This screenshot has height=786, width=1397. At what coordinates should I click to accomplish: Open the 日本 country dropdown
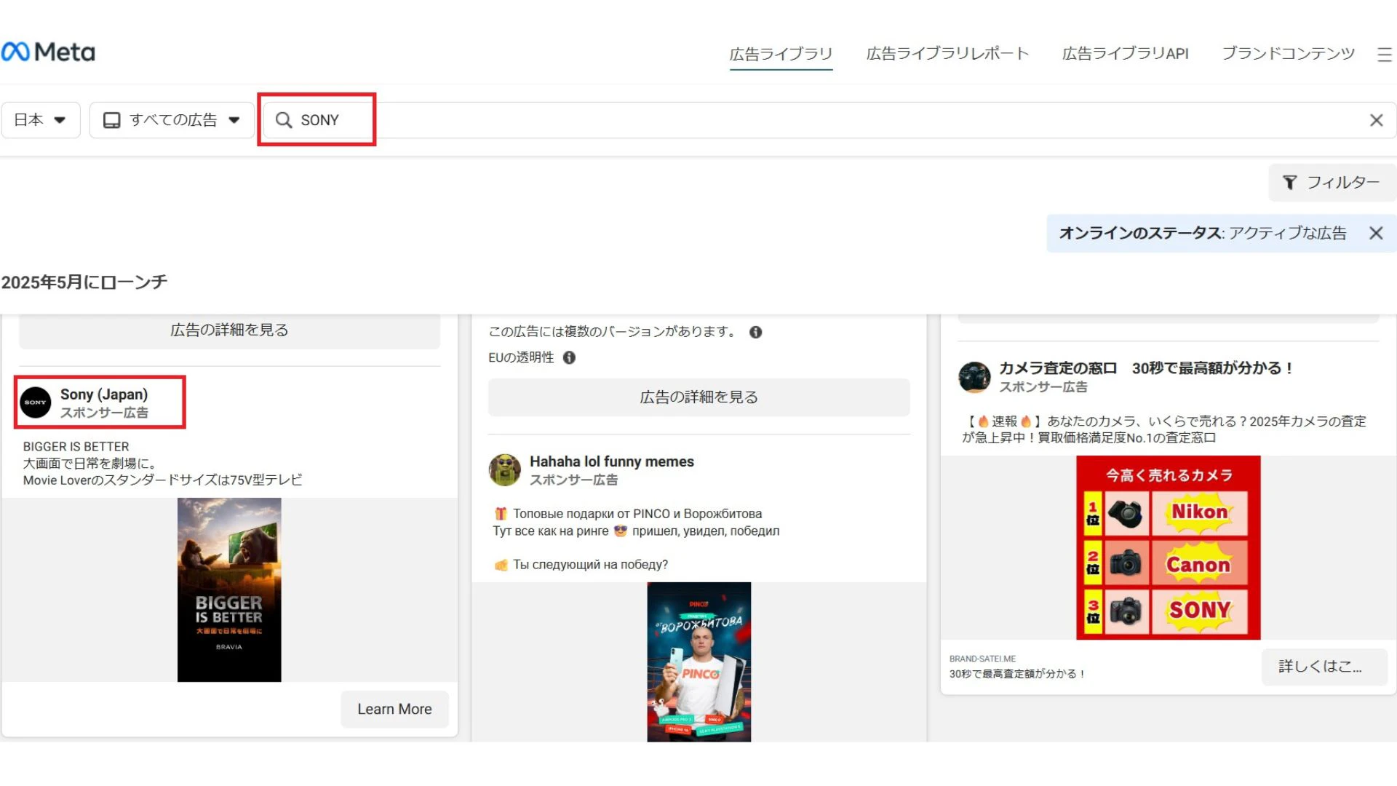coord(41,120)
